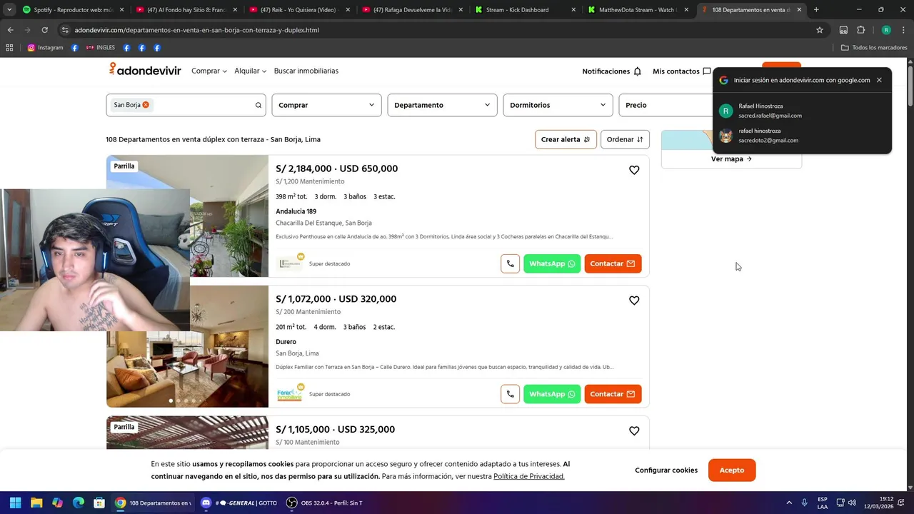WhatsApp the Andalucia 189 advertiser
The height and width of the screenshot is (514, 914).
tap(552, 263)
